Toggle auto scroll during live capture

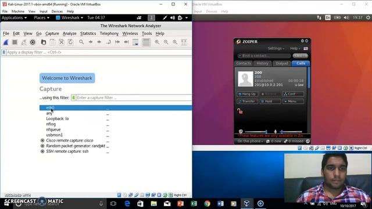click(x=135, y=42)
